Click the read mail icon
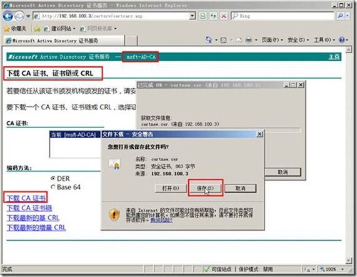This screenshot has height=277, width=357. pos(239,40)
